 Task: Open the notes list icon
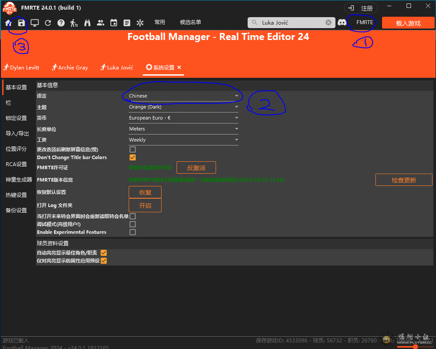[127, 23]
